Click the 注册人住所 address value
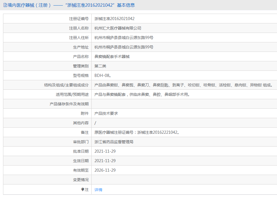Viewport: 277px width, 197px height. coord(124,38)
